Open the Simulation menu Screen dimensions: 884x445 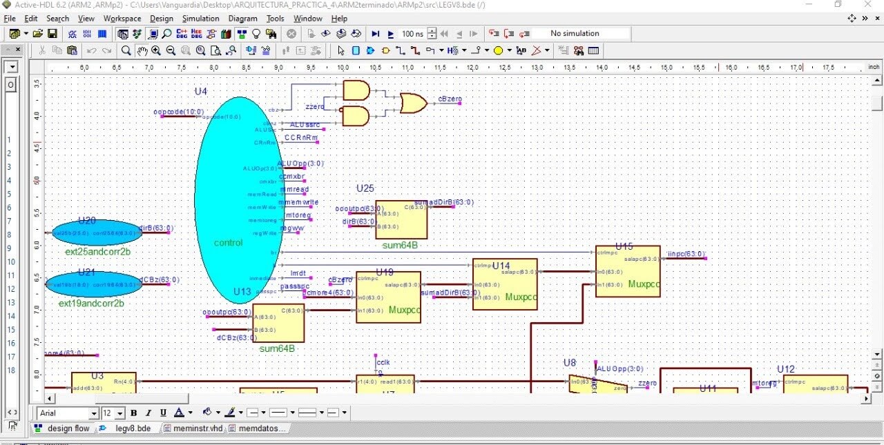200,19
